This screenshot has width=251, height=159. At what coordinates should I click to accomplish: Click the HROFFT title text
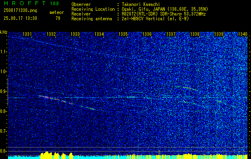(25, 3)
